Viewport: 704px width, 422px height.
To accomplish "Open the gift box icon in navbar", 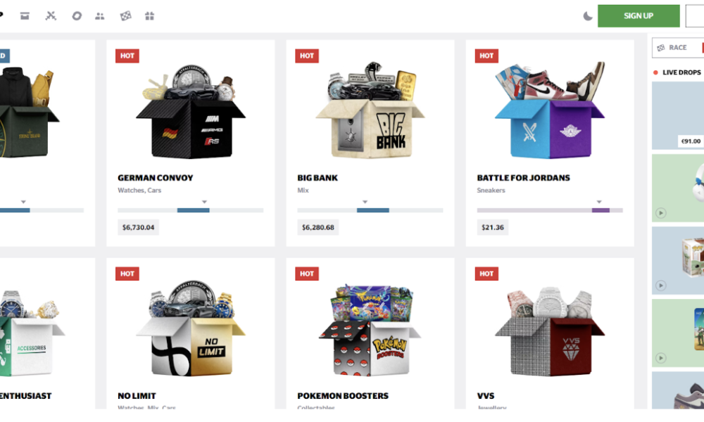I will coord(149,16).
